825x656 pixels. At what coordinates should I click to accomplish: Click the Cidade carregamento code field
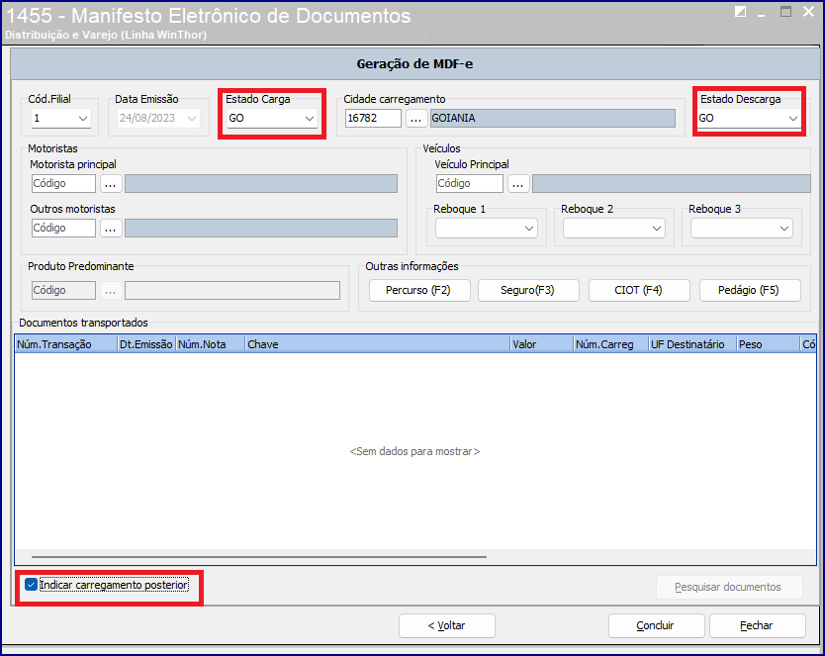[x=373, y=119]
